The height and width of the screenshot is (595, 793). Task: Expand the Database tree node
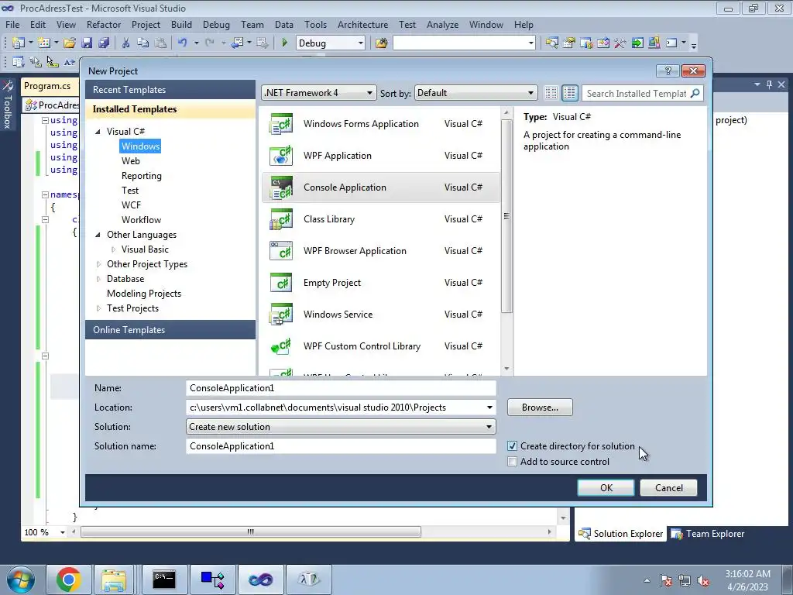click(98, 279)
